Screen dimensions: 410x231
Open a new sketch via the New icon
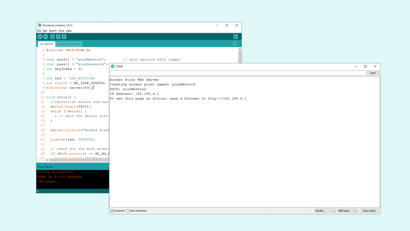coord(52,36)
